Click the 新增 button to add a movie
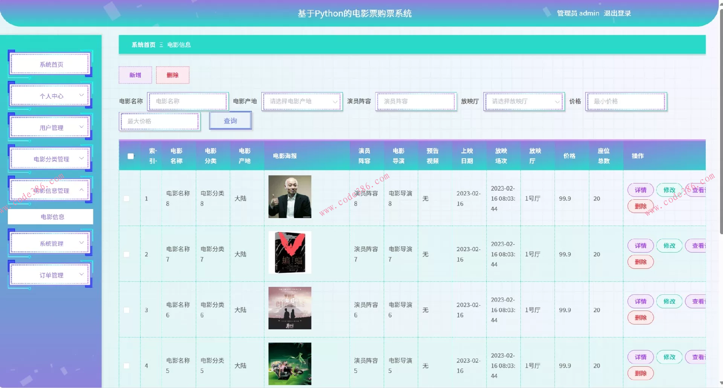The width and height of the screenshot is (723, 388). [135, 75]
